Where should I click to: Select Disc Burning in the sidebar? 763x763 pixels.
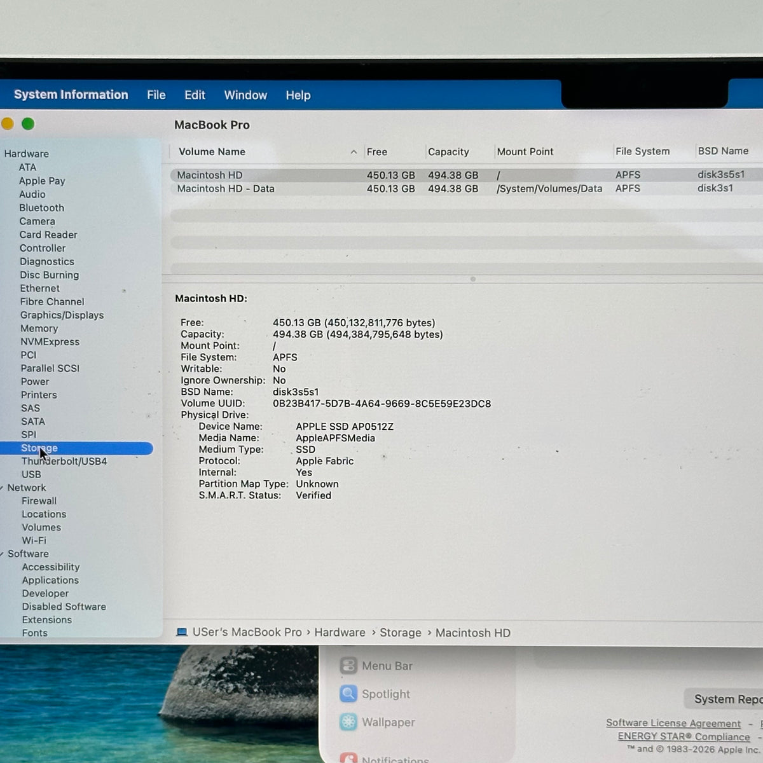[x=49, y=275]
